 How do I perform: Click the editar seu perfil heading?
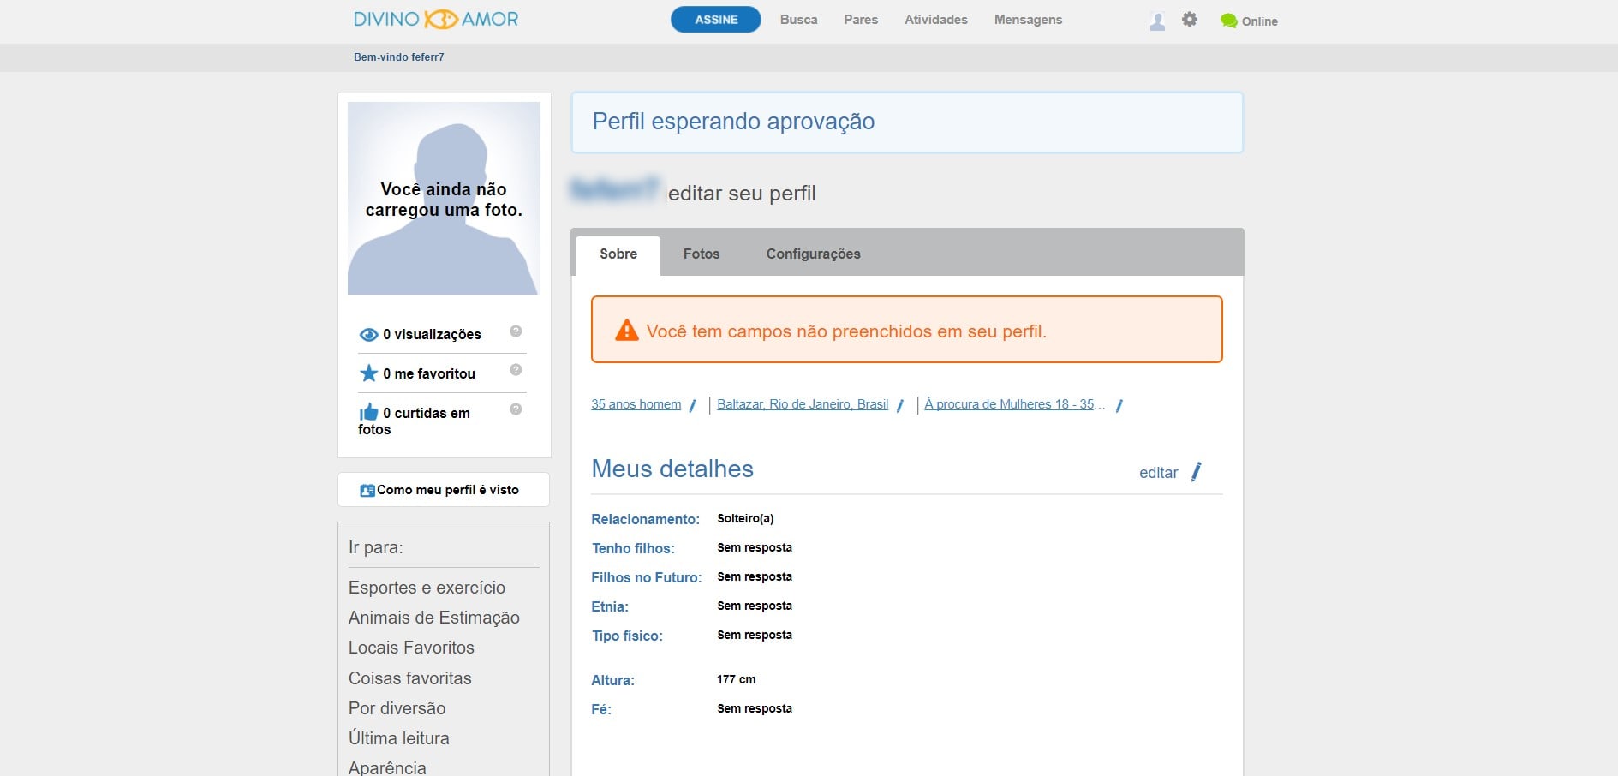click(742, 194)
